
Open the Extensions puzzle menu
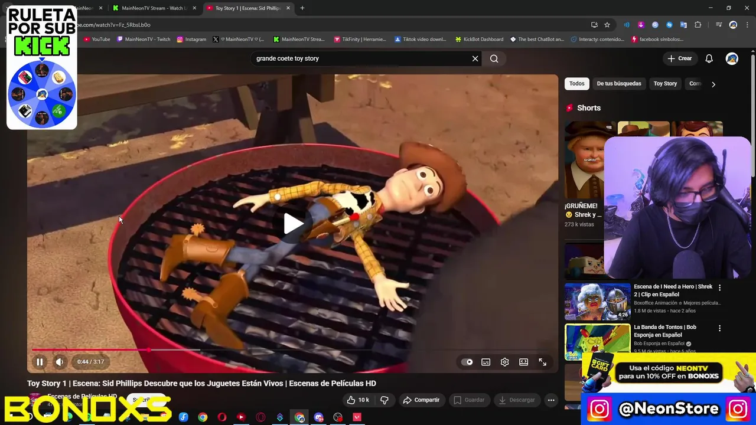click(x=698, y=25)
